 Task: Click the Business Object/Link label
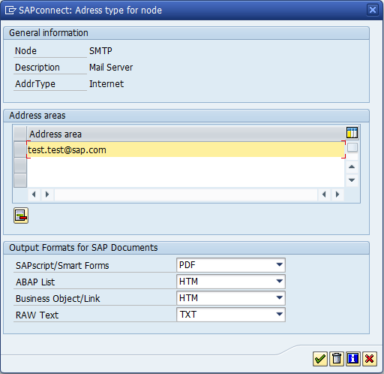pyautogui.click(x=58, y=298)
